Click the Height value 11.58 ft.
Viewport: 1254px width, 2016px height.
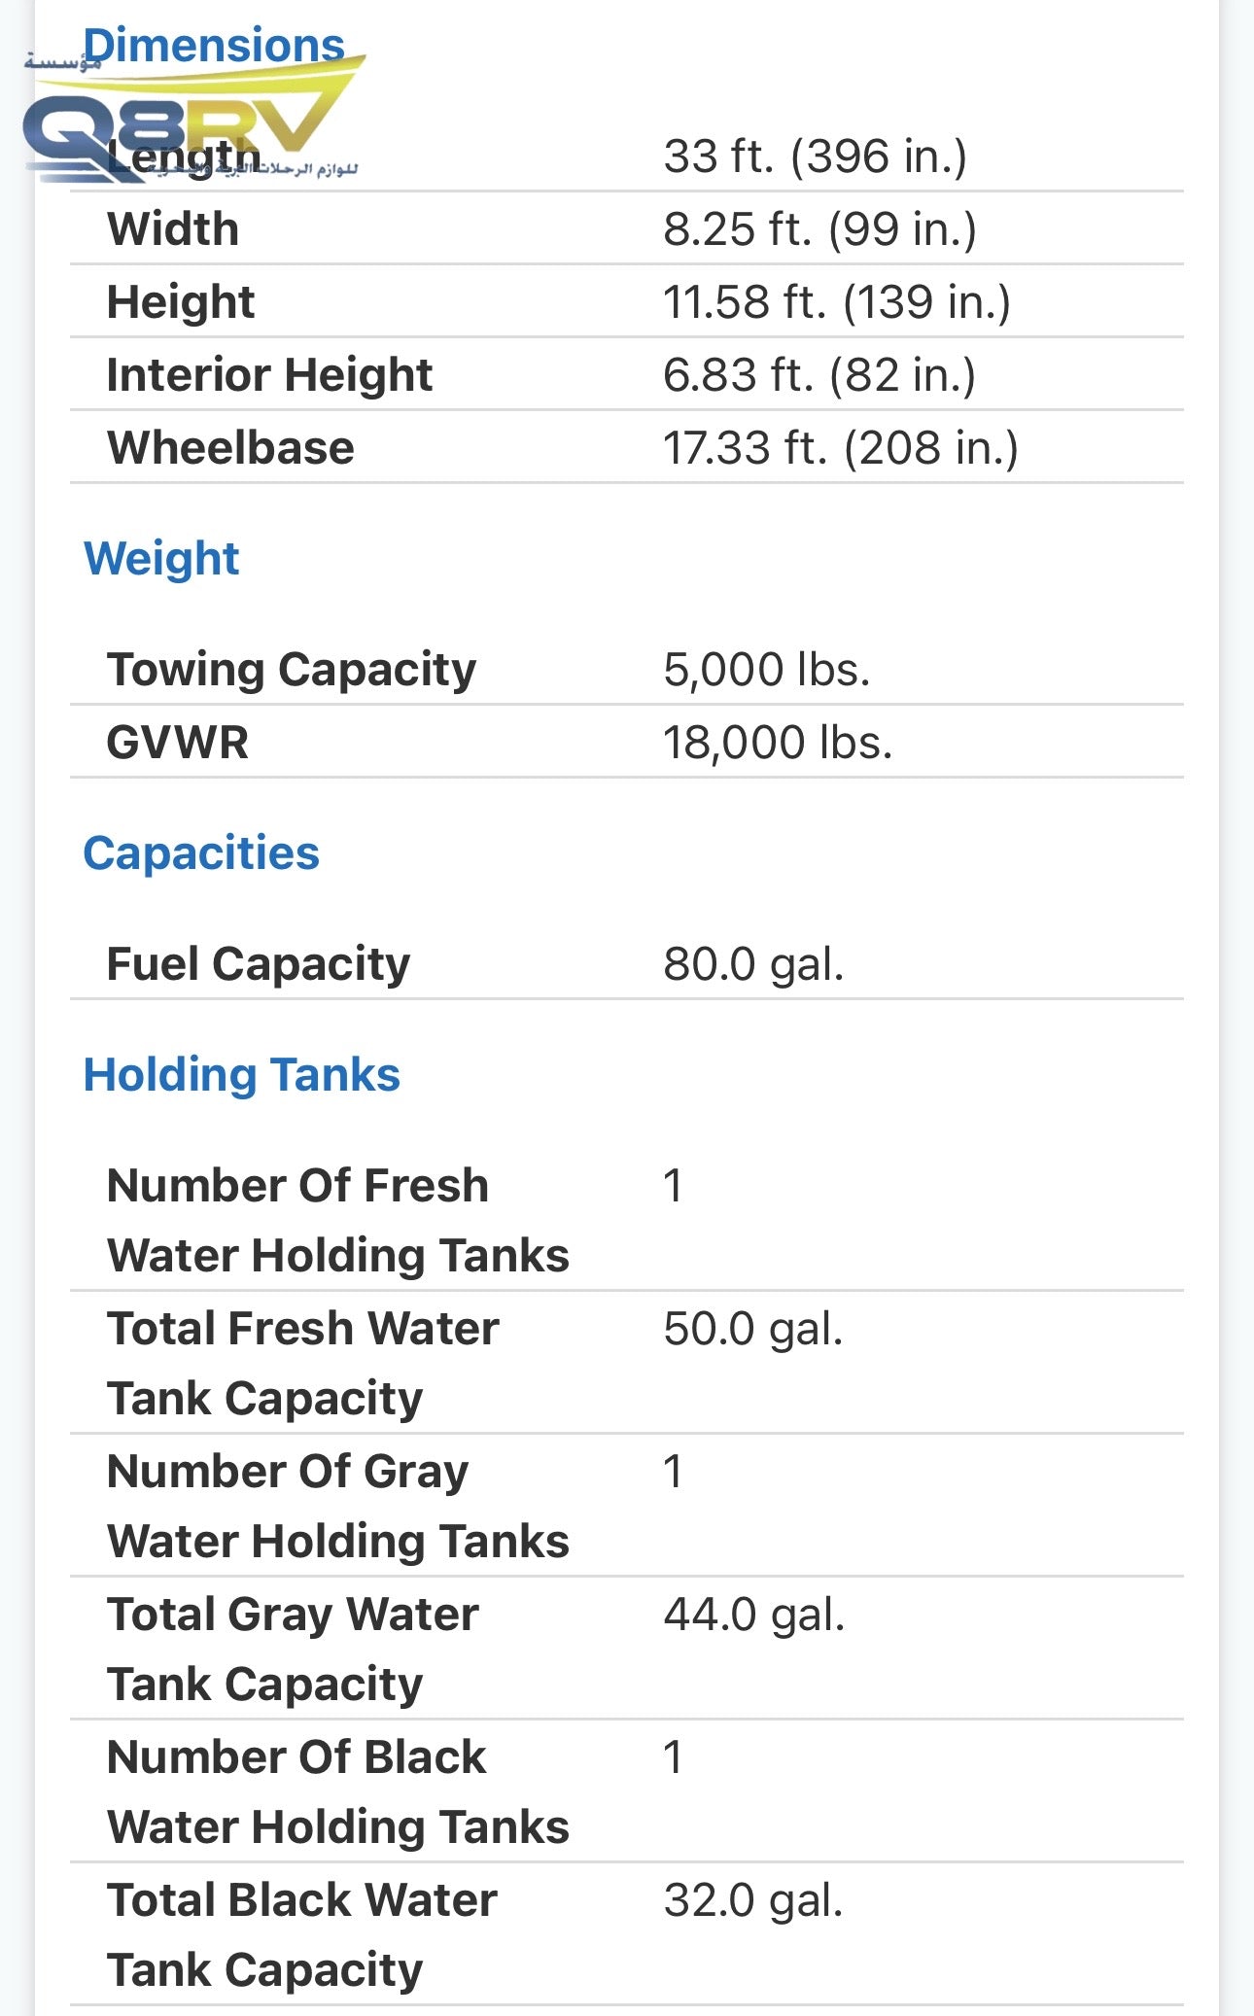836,301
